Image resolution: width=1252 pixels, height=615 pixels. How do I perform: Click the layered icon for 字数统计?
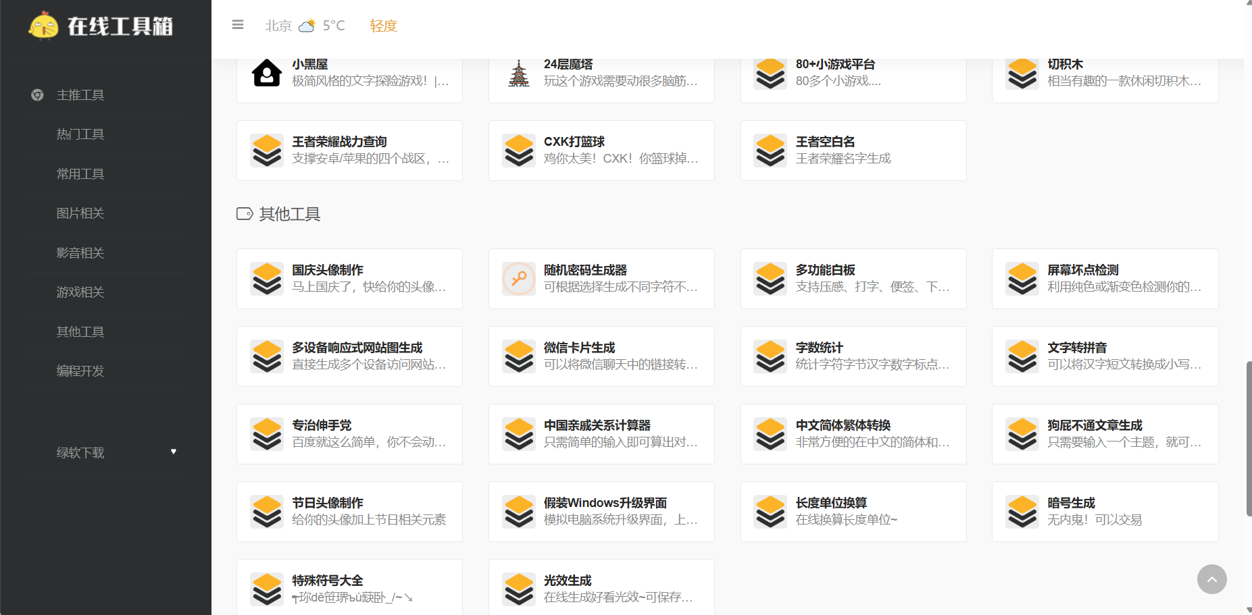(770, 356)
